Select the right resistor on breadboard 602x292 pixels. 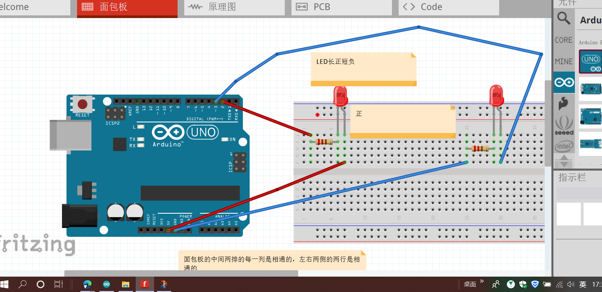point(480,149)
